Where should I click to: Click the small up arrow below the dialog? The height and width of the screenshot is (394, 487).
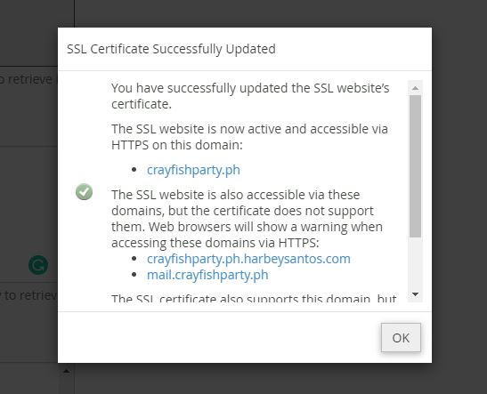66,371
